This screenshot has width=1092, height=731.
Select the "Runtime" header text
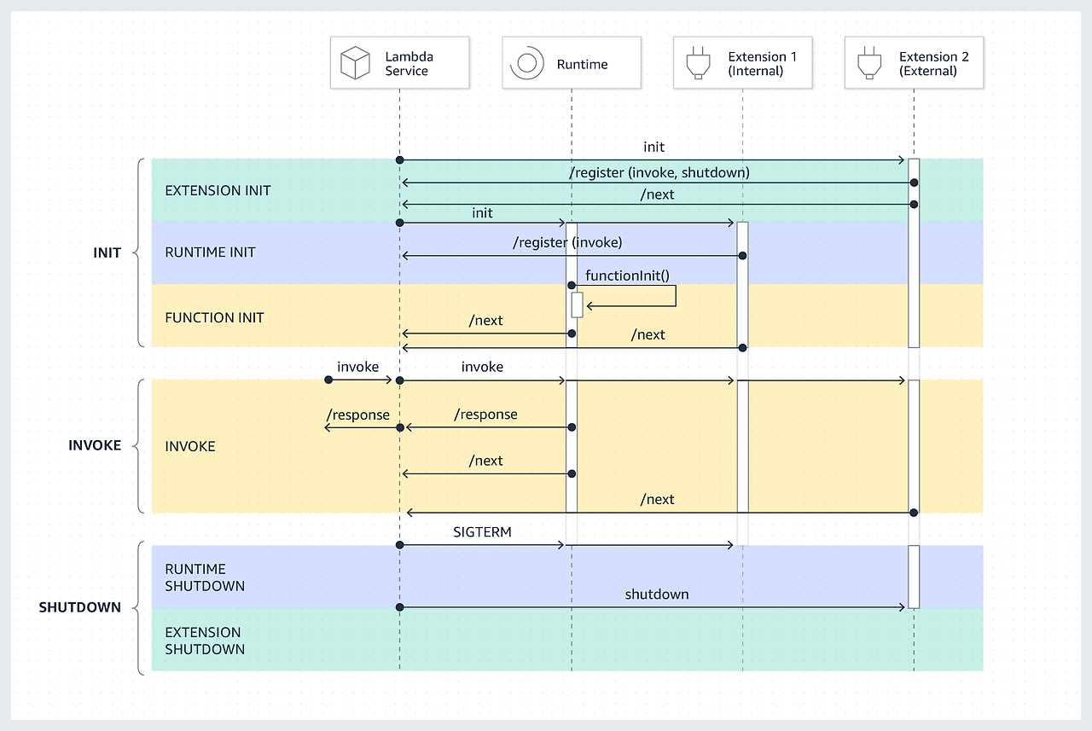click(583, 64)
